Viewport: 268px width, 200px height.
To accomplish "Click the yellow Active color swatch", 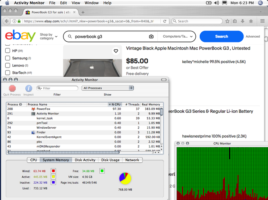I will (53, 177).
